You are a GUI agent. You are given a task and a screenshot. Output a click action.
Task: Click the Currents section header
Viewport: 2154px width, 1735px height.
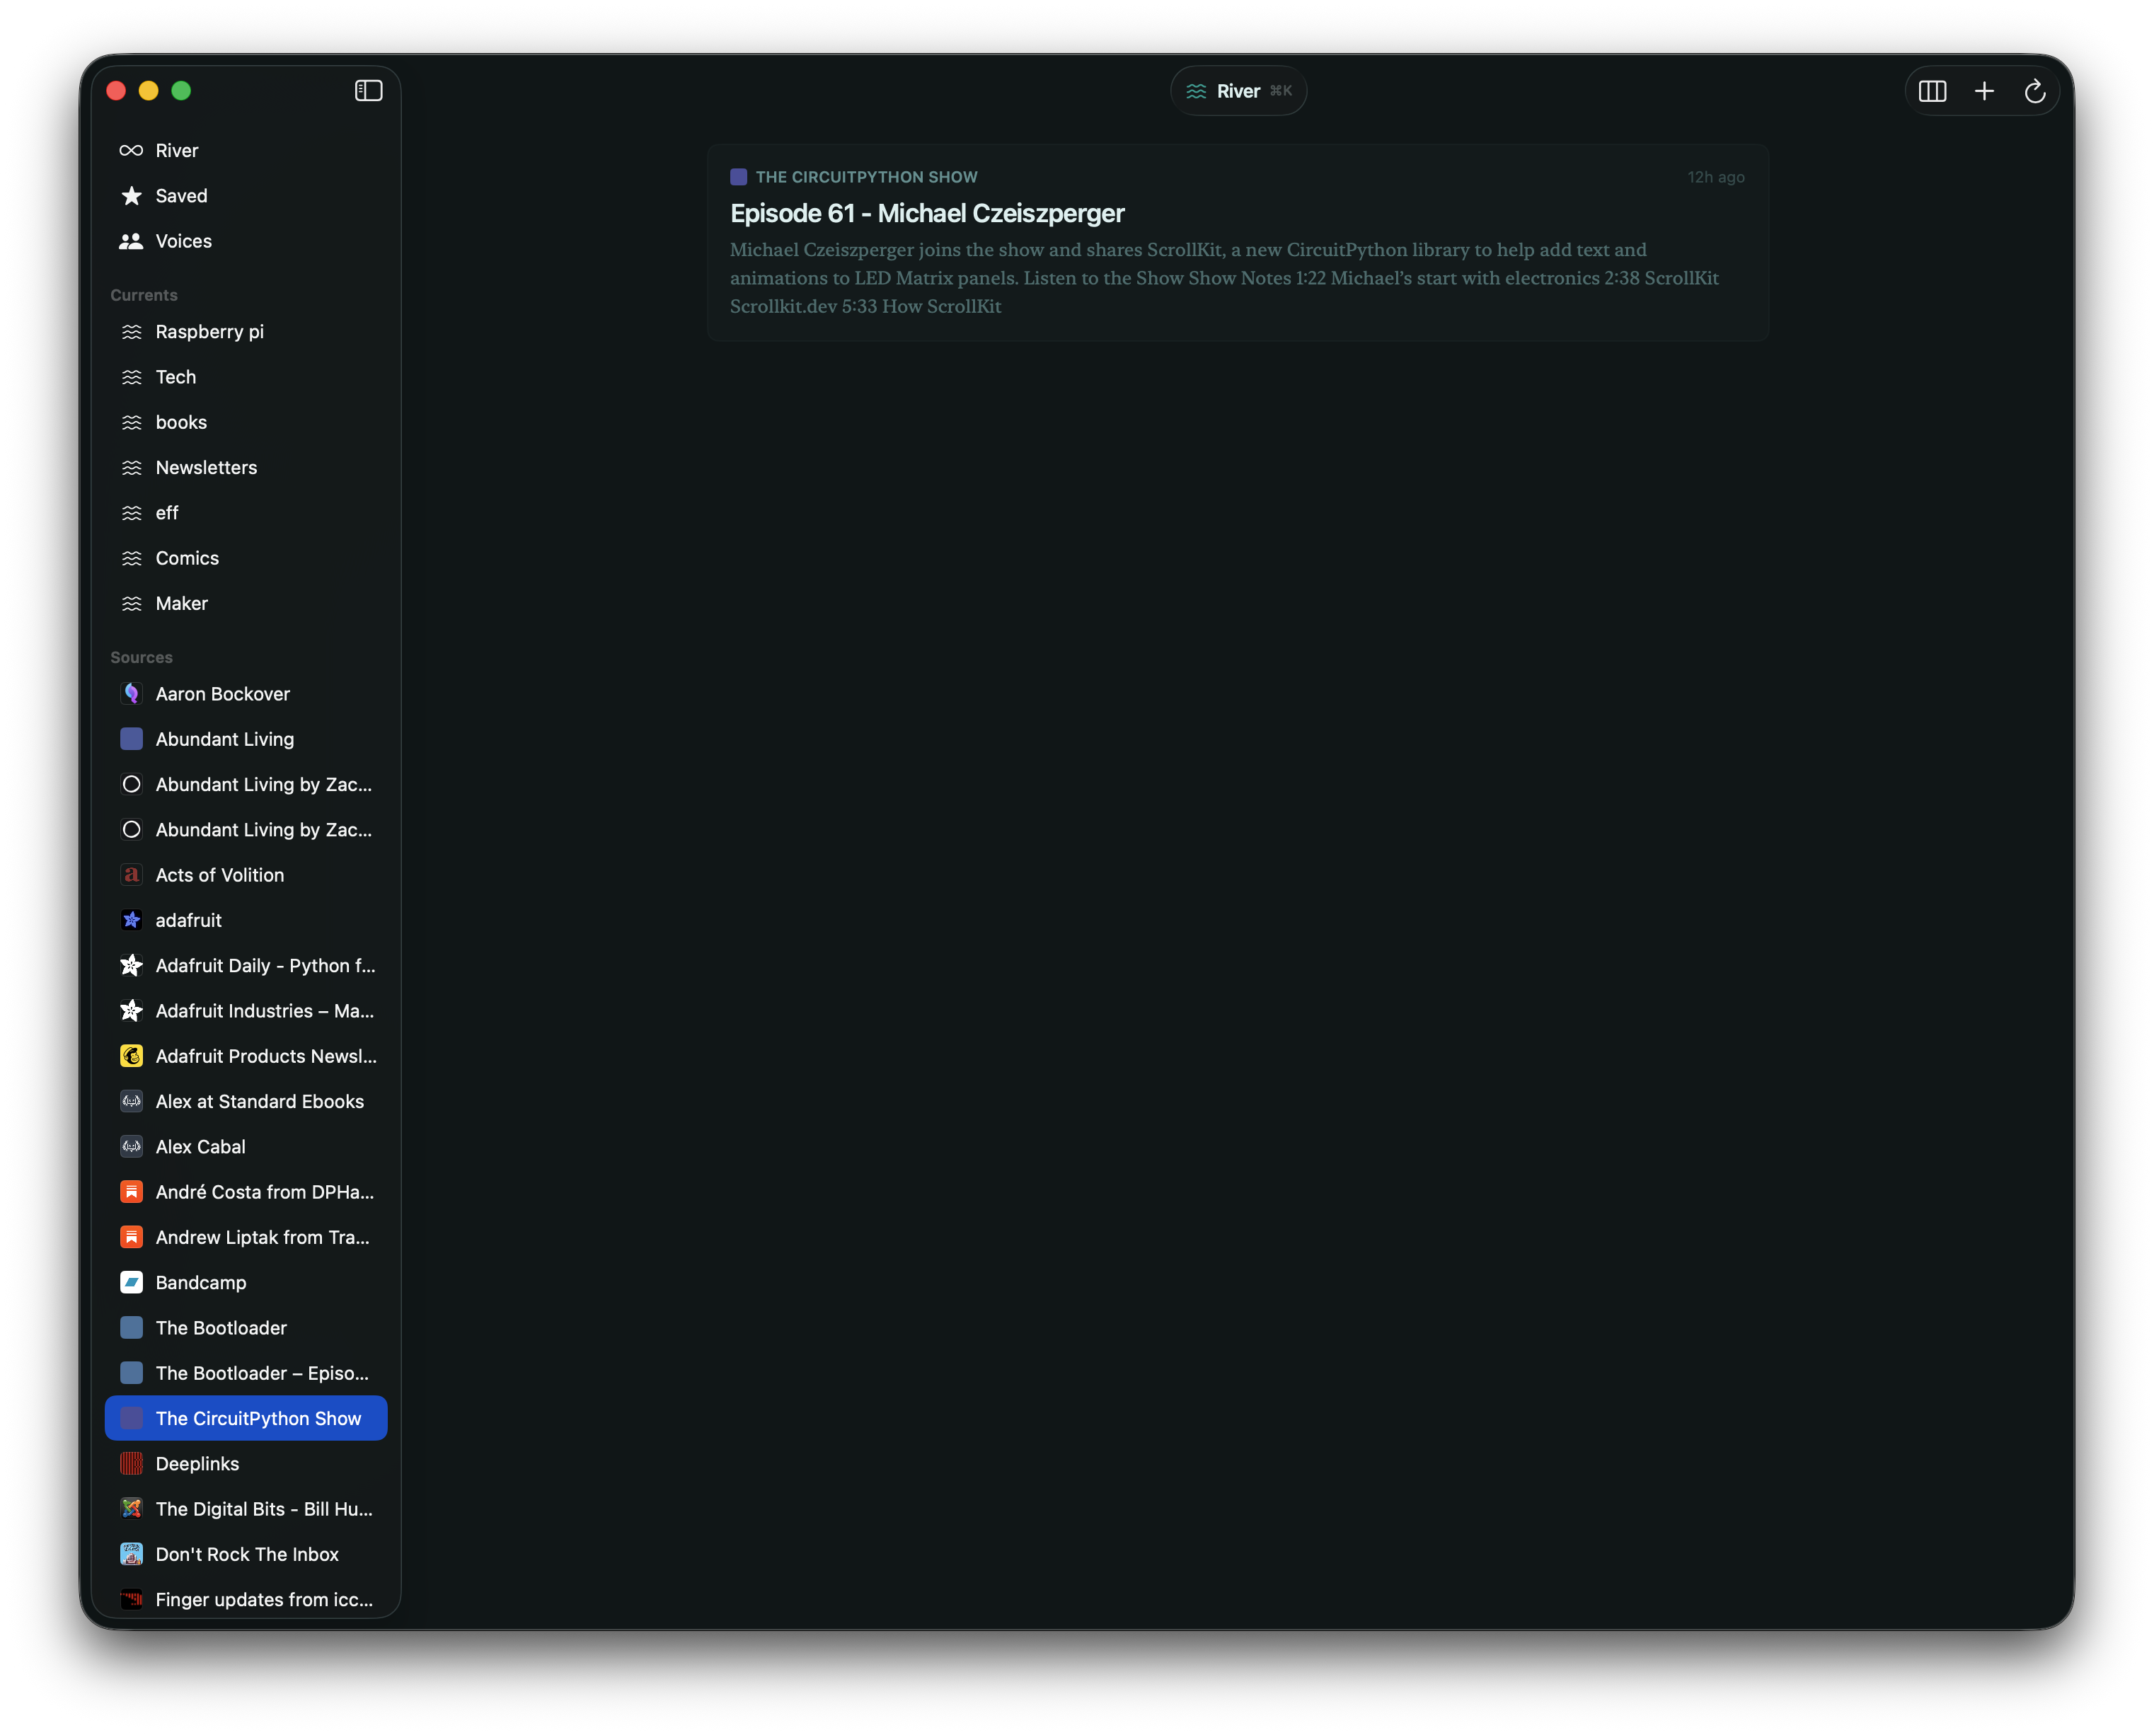coord(144,295)
